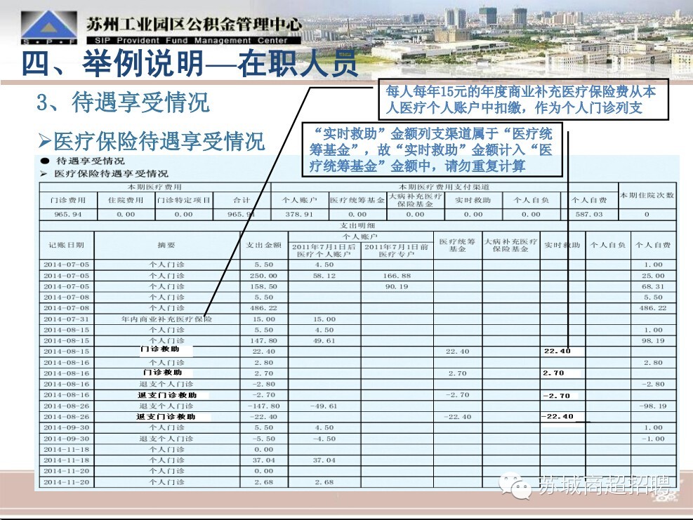Viewport: 693px width, 520px height.
Task: Select the callout explaining "实时救助" 金额列支渠道
Action: point(432,149)
